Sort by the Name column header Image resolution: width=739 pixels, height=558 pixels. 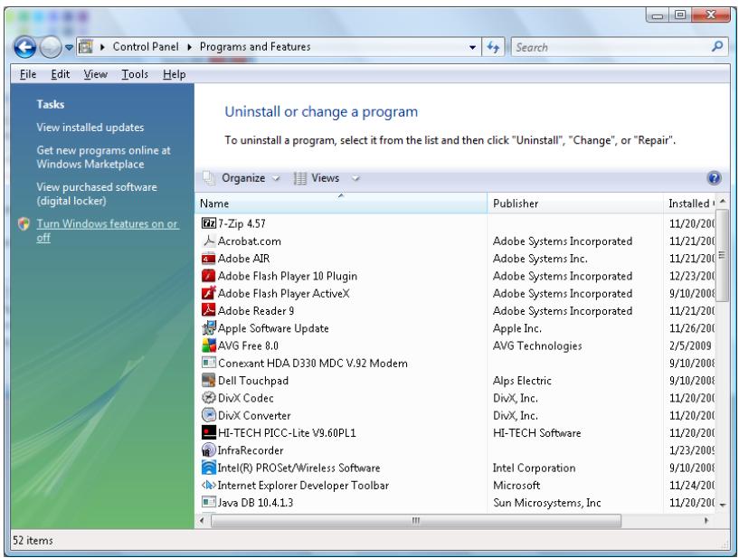coord(341,203)
